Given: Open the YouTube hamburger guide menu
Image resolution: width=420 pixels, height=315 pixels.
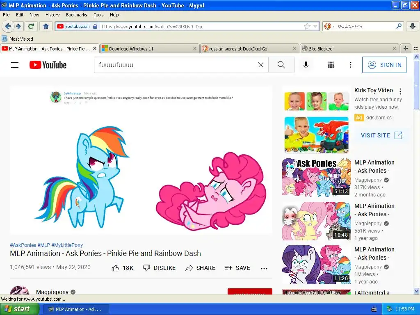Looking at the screenshot, I should pyautogui.click(x=15, y=65).
